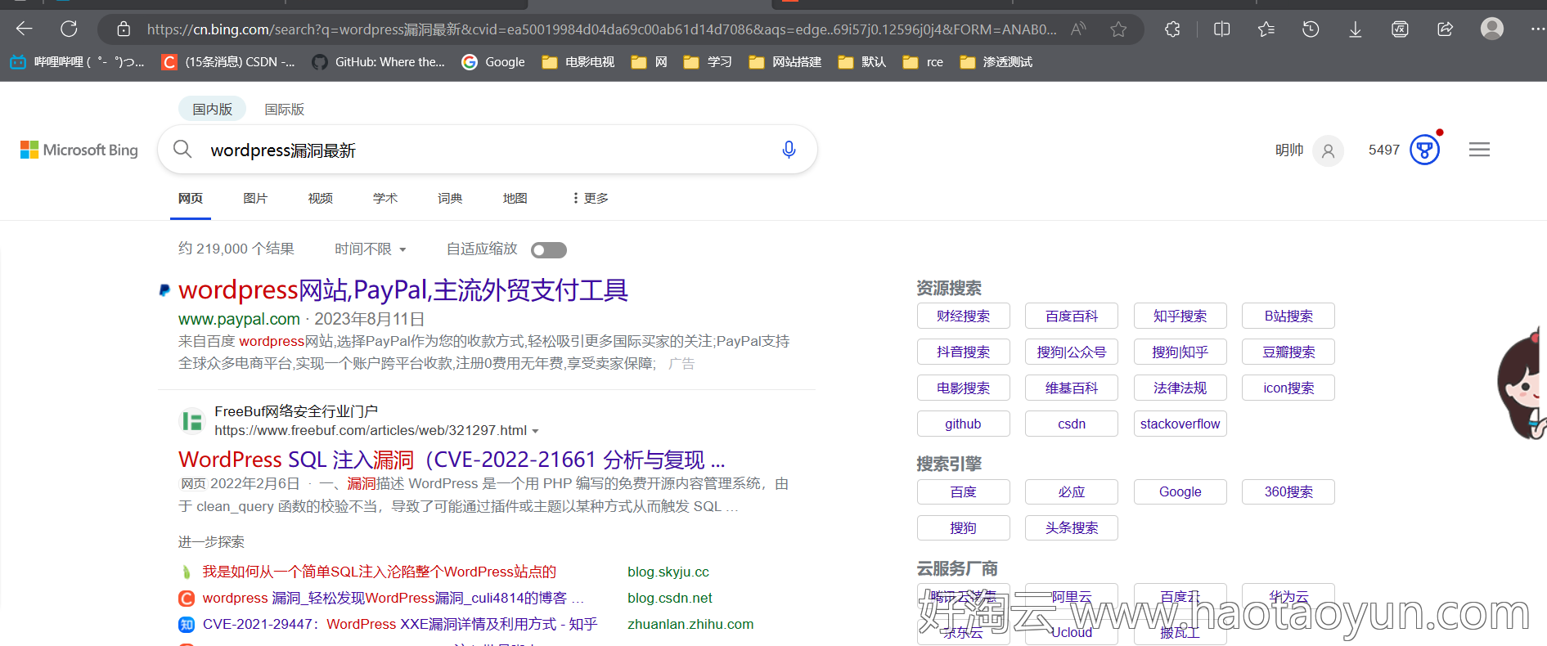
Task: Select 学术 search tab
Action: [x=385, y=198]
